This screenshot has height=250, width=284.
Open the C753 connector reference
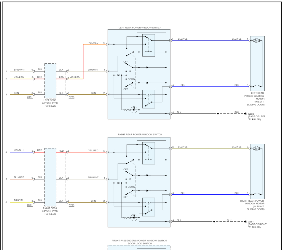pyautogui.click(x=71, y=97)
